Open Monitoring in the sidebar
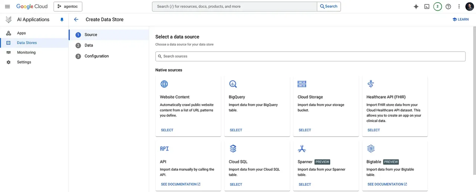 point(34,52)
